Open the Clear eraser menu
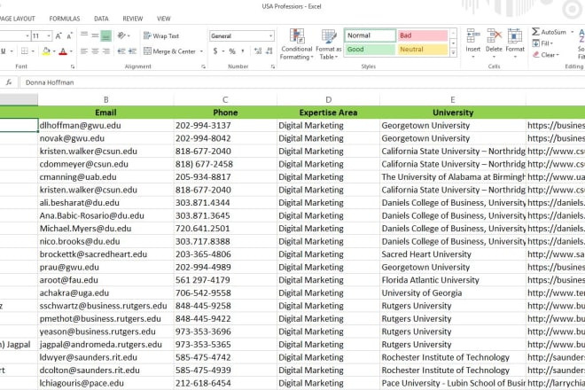Image resolution: width=585 pixels, height=390 pixels. [545, 55]
